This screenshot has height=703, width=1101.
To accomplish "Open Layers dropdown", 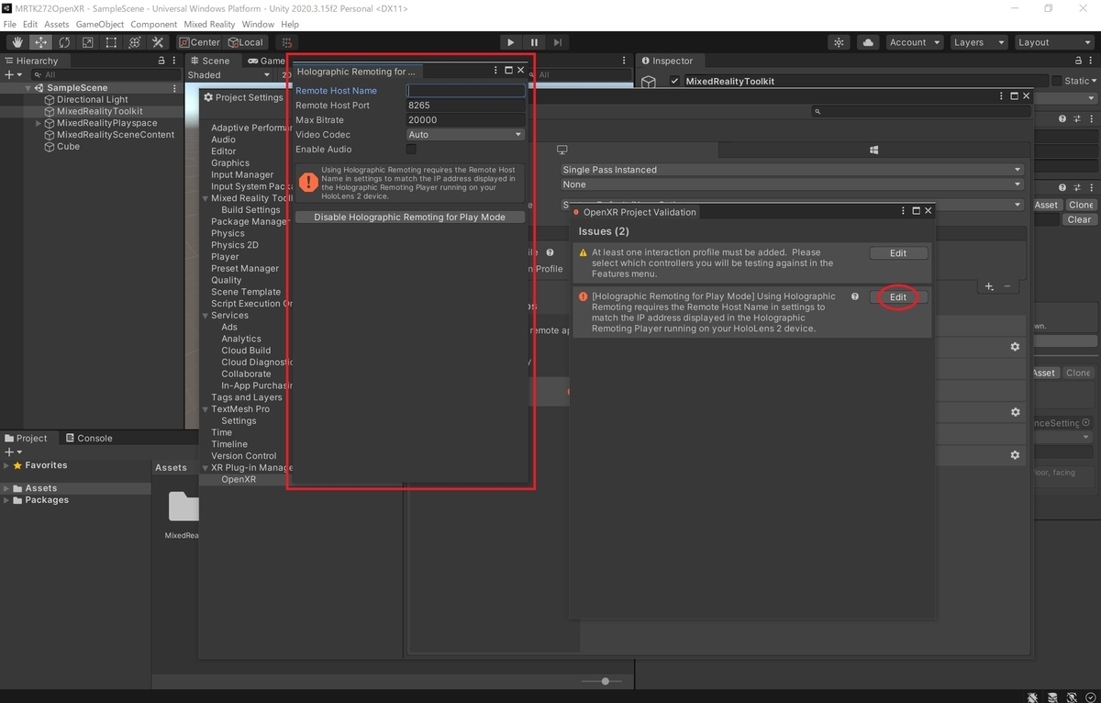I will coord(977,42).
